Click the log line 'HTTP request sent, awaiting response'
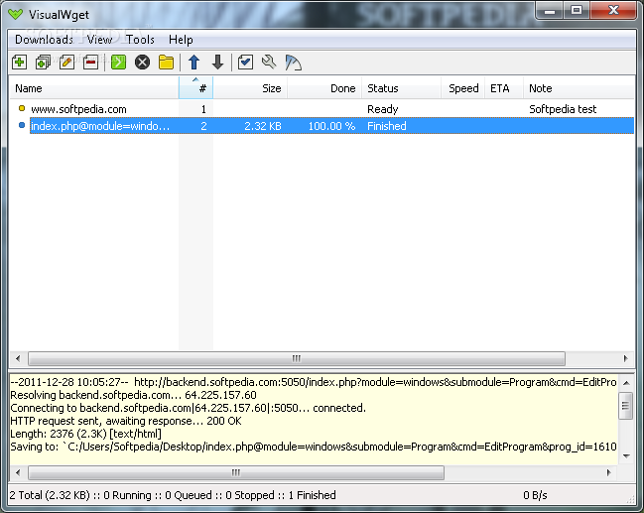The image size is (644, 513). [x=126, y=421]
